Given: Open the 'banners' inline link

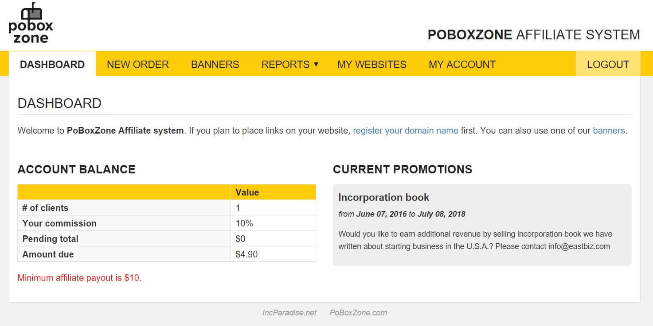Looking at the screenshot, I should point(609,130).
